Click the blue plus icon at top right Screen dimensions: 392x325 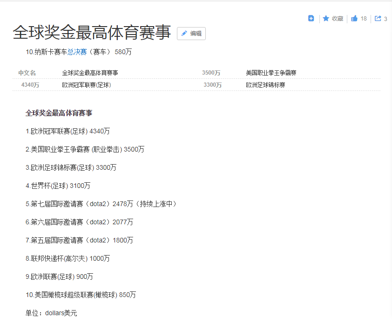click(311, 19)
